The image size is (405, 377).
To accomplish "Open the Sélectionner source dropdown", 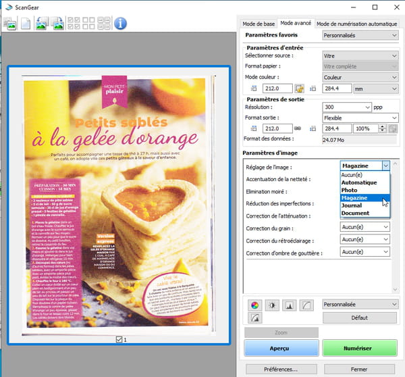I will 360,56.
